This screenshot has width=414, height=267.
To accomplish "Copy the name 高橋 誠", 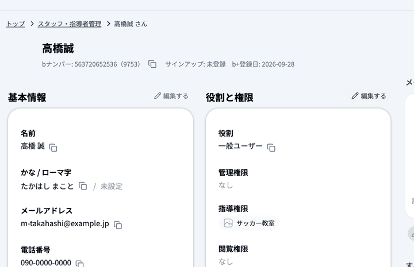I will 53,148.
